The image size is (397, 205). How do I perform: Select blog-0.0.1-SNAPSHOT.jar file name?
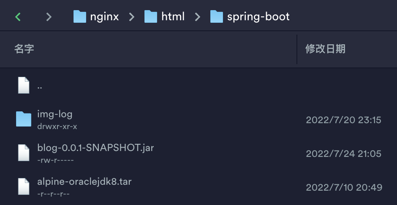[x=95, y=148]
